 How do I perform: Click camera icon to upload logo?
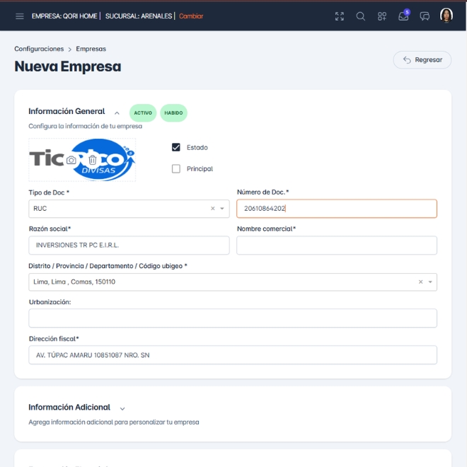coord(71,161)
